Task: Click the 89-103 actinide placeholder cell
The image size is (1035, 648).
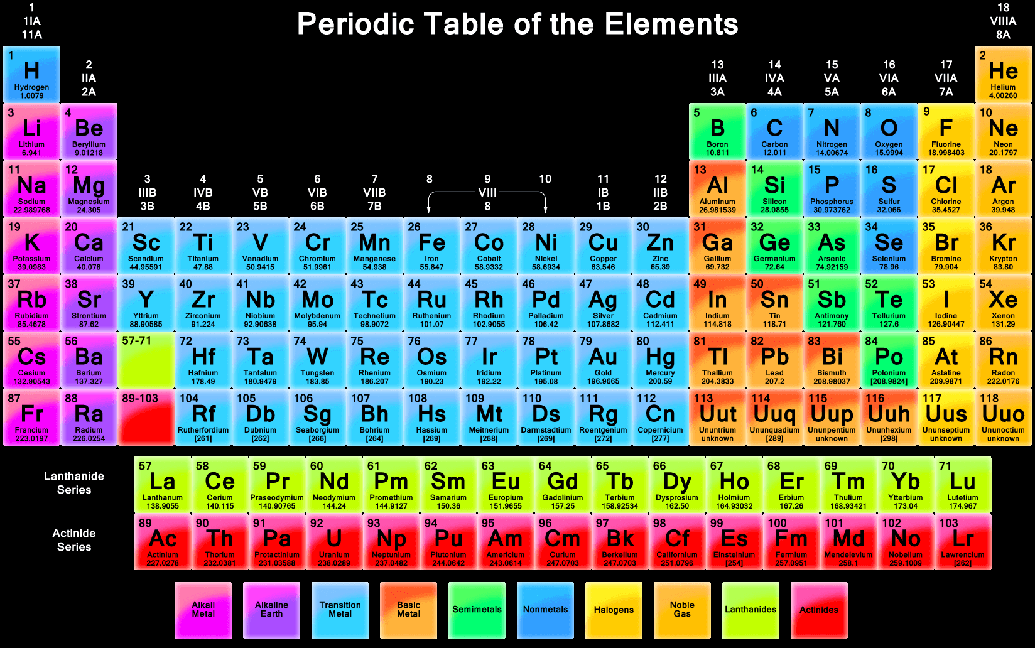Action: [x=146, y=417]
